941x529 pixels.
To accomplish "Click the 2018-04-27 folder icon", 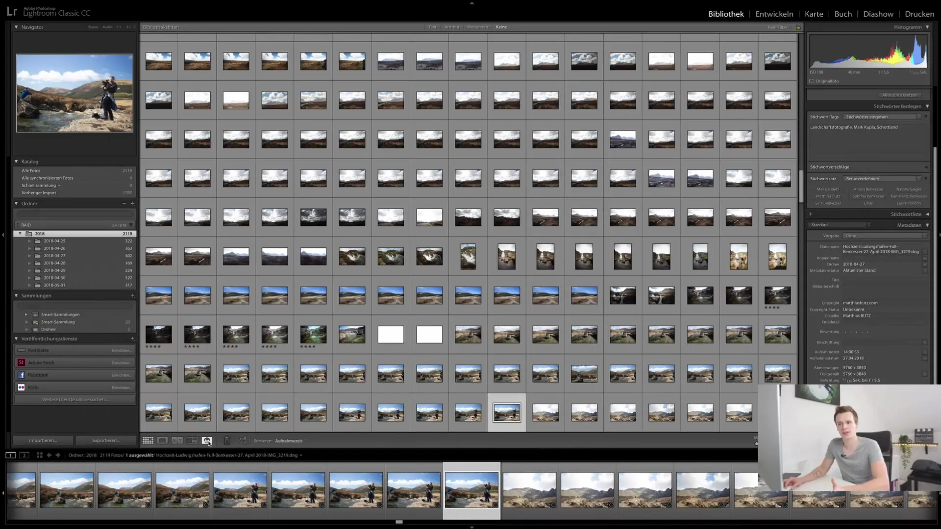I will click(38, 256).
